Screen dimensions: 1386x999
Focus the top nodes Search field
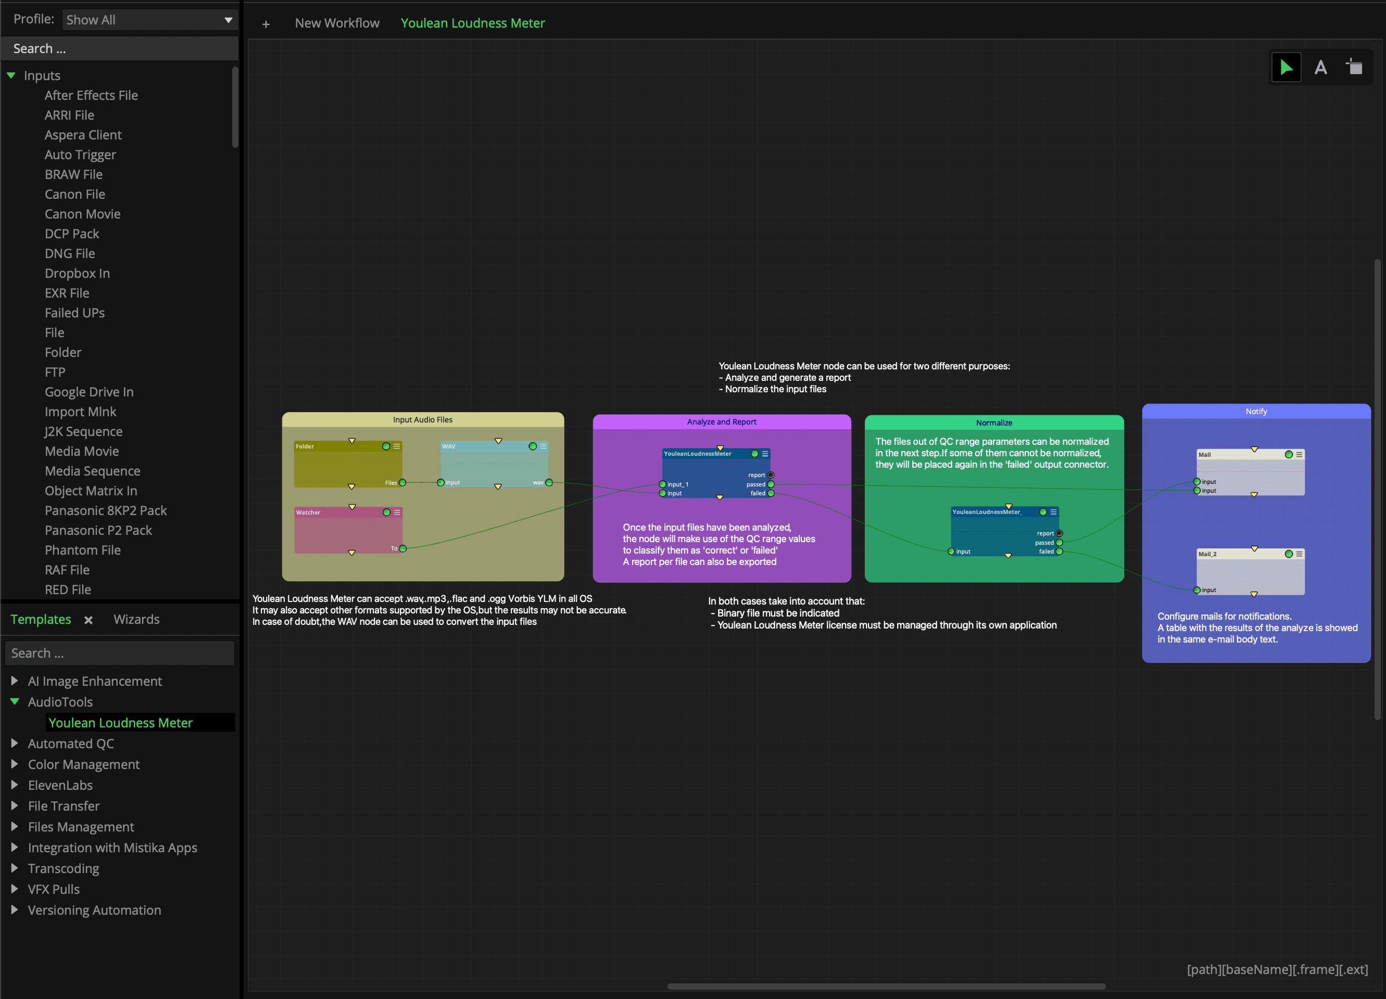120,48
